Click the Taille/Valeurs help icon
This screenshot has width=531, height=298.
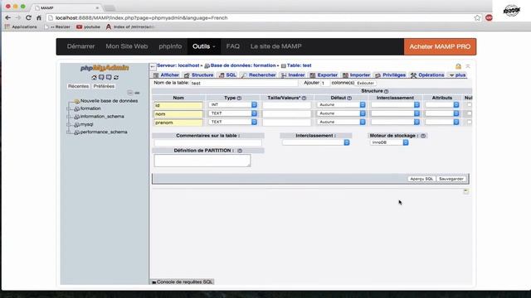pyautogui.click(x=304, y=98)
